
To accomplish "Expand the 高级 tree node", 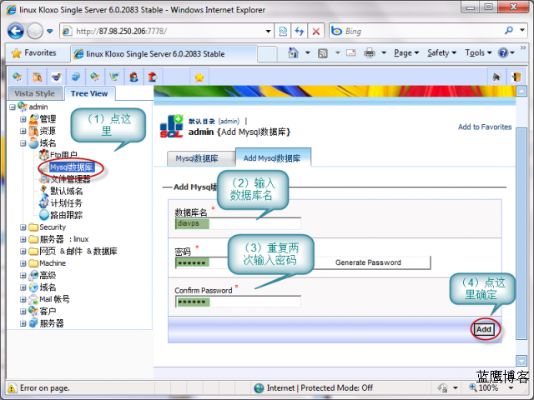I will [x=23, y=275].
